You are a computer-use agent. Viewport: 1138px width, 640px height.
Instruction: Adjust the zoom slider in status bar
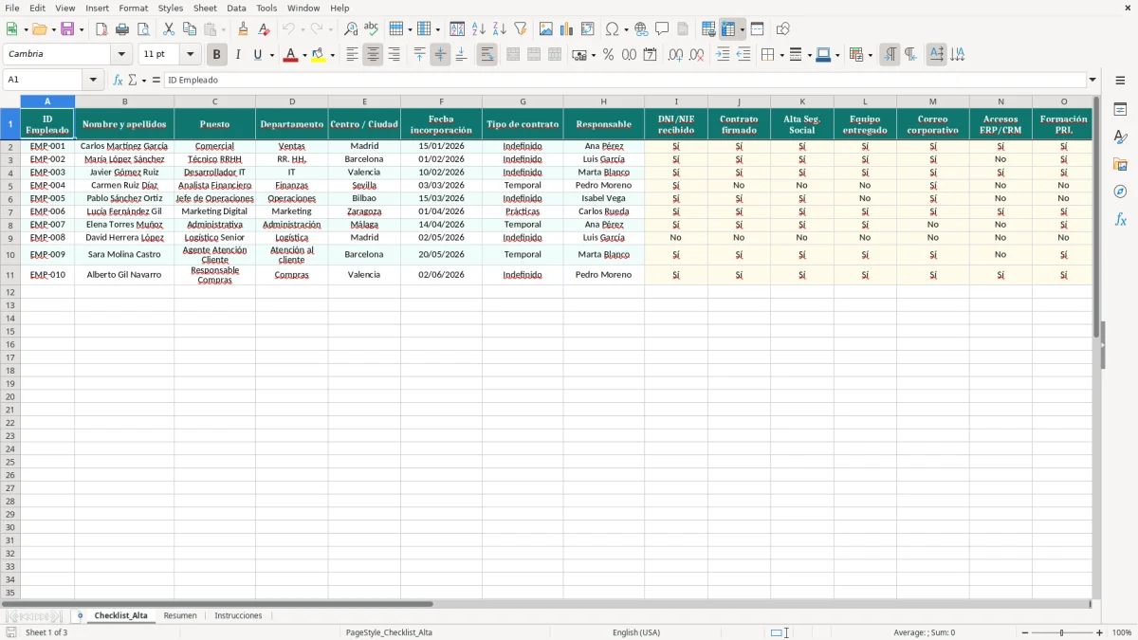(x=1062, y=632)
